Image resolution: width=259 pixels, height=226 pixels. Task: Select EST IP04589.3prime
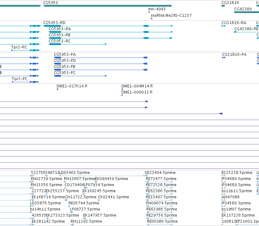pos(236,203)
